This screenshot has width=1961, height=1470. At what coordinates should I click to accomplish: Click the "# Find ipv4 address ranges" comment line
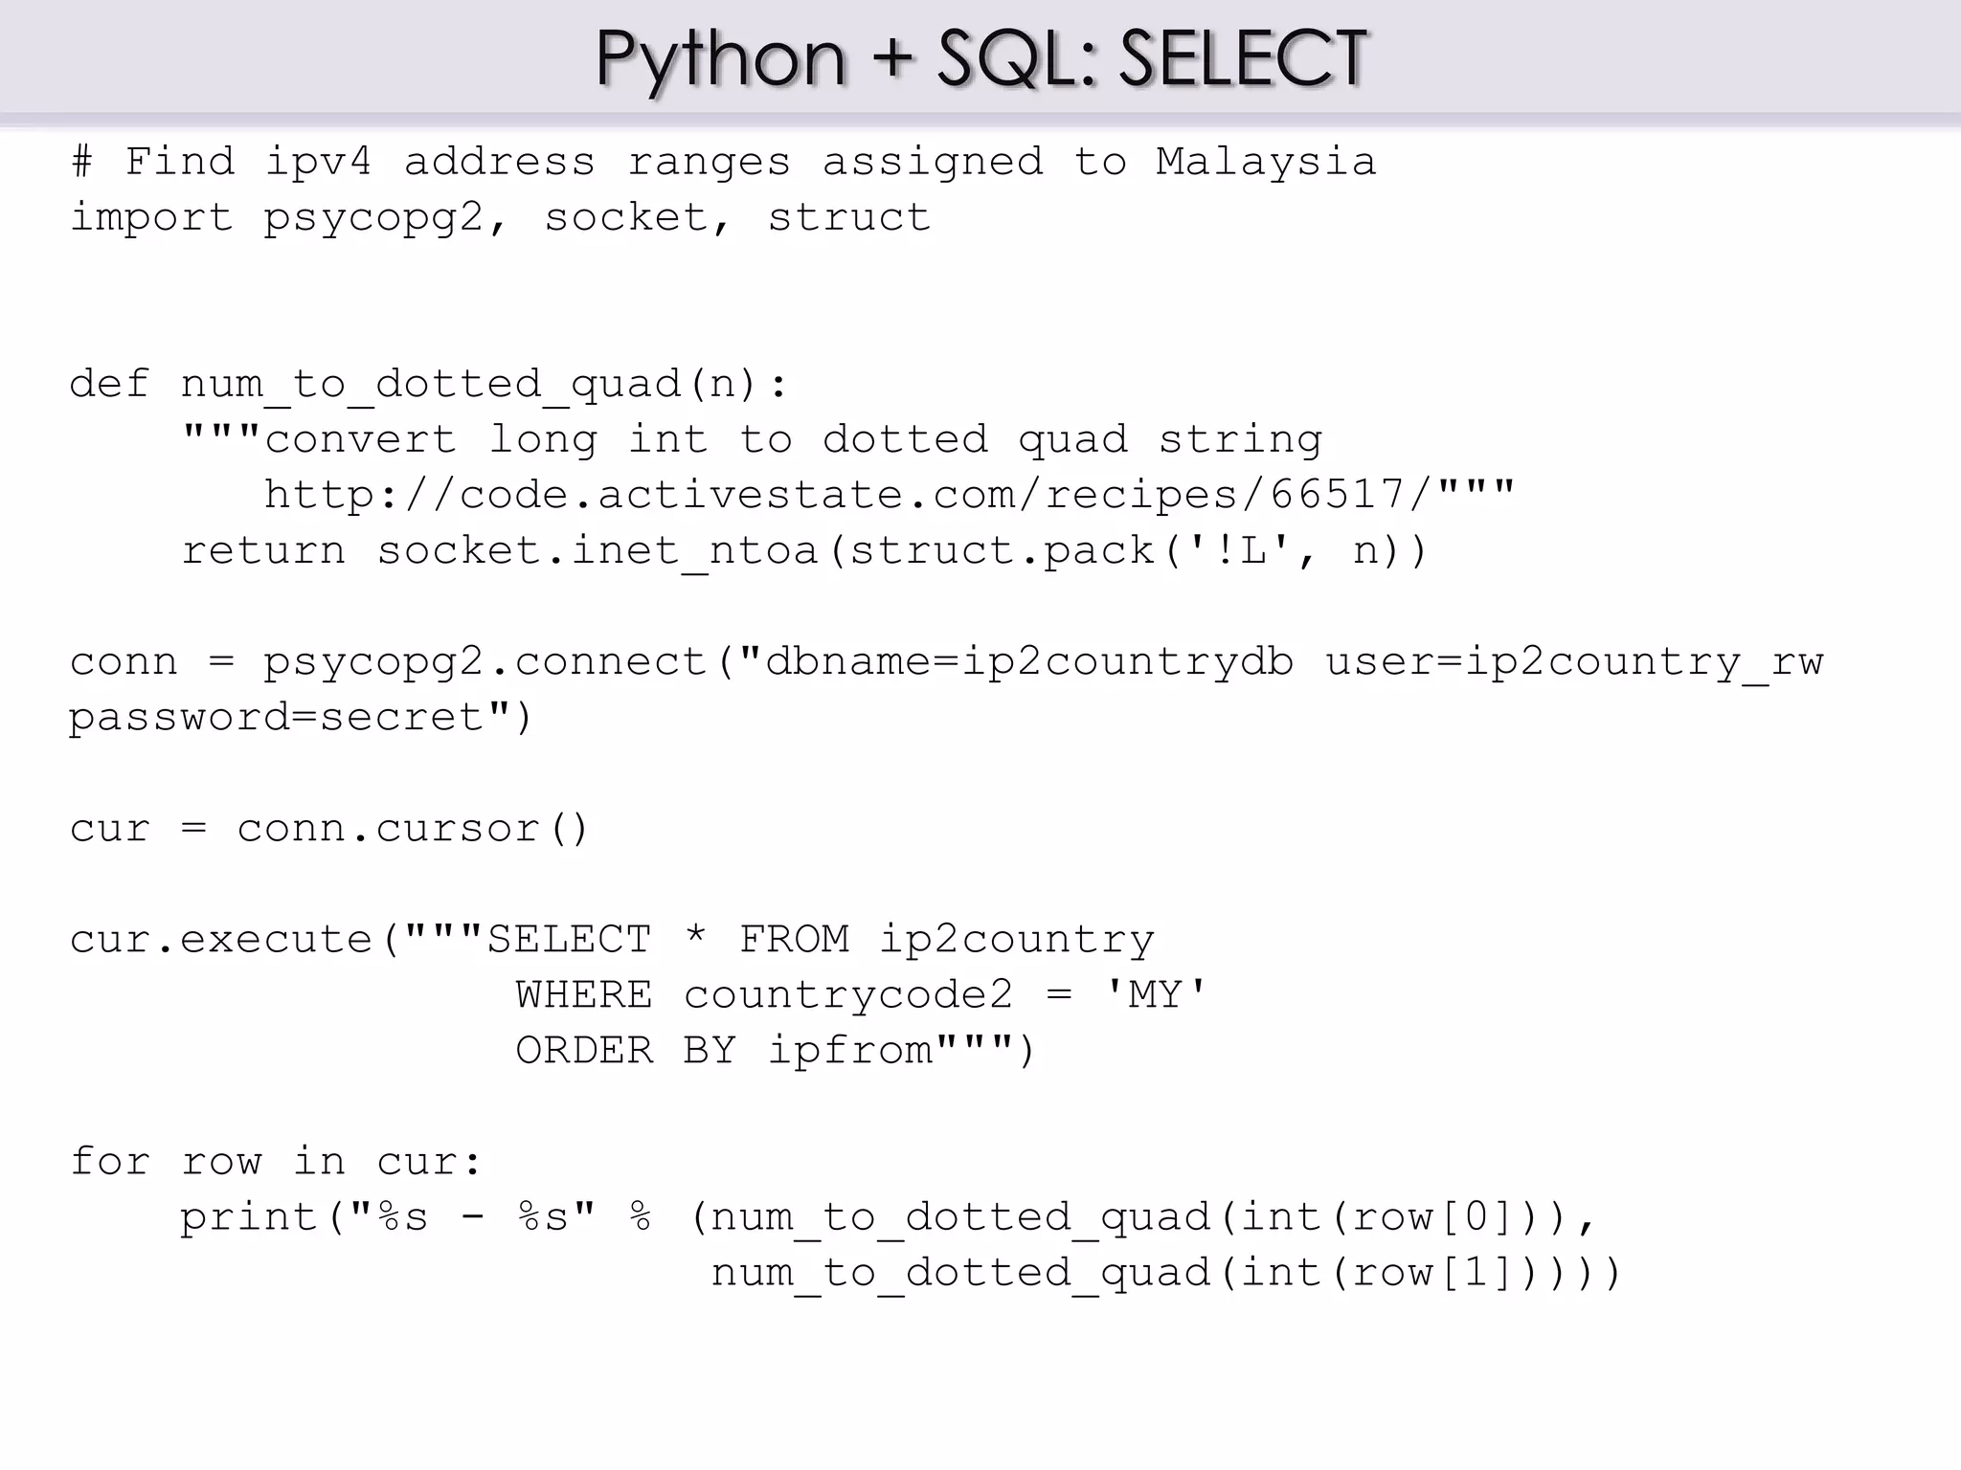point(723,162)
